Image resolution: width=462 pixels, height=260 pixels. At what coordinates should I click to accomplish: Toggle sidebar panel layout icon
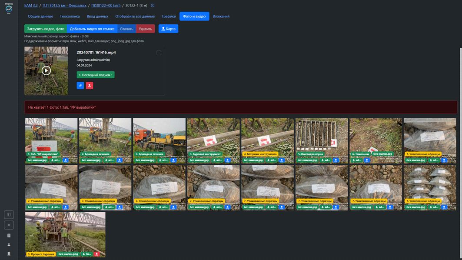[x=9, y=214]
